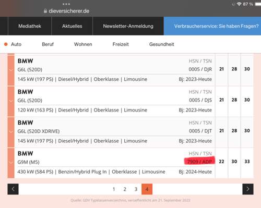The width and height of the screenshot is (261, 208).
Task: Tap the three dots above the address bar
Action: pos(66,4)
